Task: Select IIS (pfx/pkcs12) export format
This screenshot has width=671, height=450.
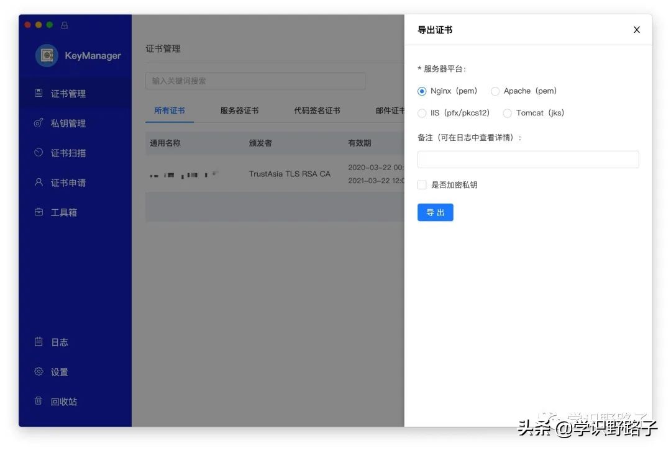Action: (x=422, y=113)
